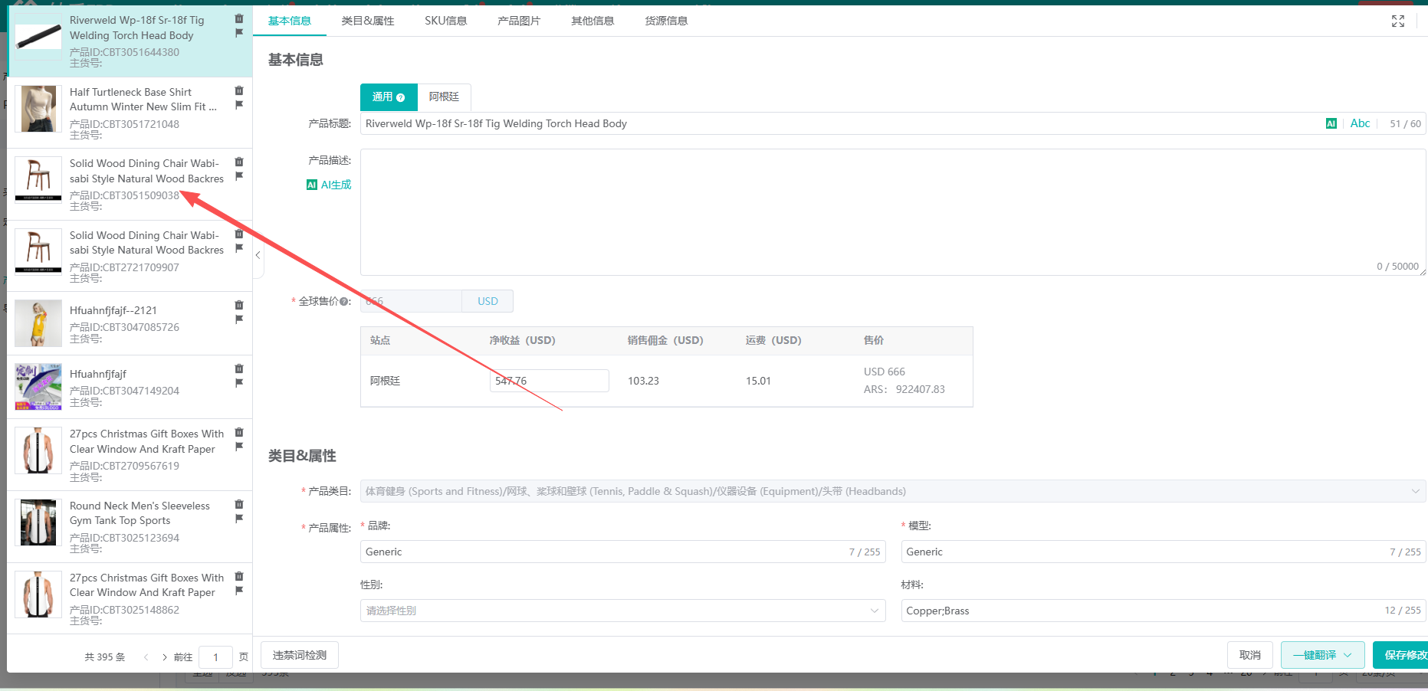The width and height of the screenshot is (1428, 691).
Task: Open the 性别 gender dropdown
Action: (622, 611)
